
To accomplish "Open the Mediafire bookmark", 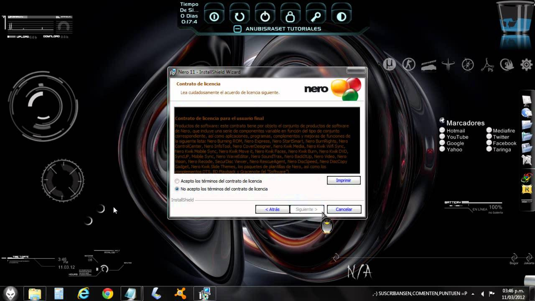I will coord(504,130).
